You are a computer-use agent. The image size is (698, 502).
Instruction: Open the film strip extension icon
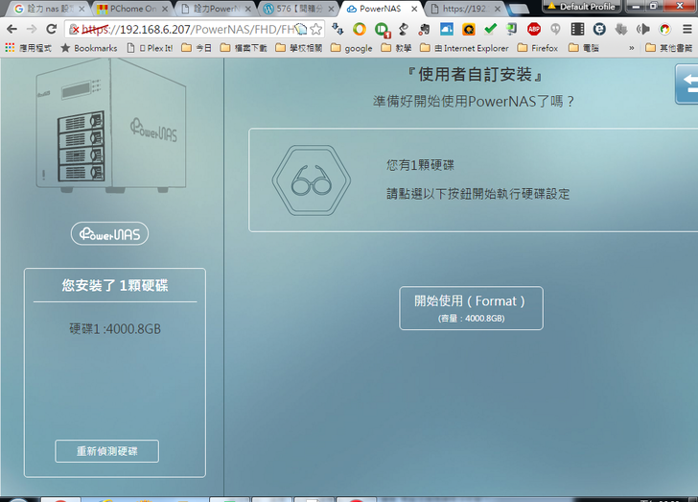click(x=577, y=30)
